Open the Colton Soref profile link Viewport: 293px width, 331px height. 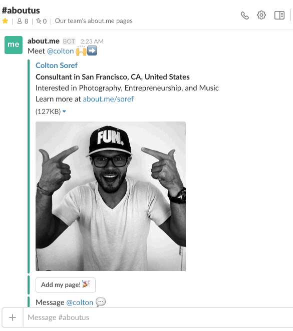pos(57,65)
